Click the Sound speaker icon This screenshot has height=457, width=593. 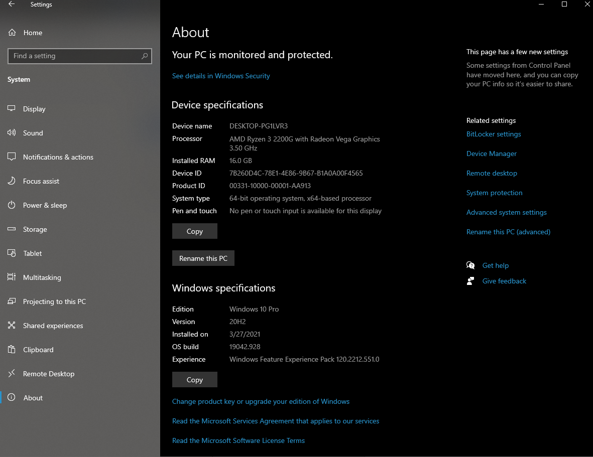(12, 132)
